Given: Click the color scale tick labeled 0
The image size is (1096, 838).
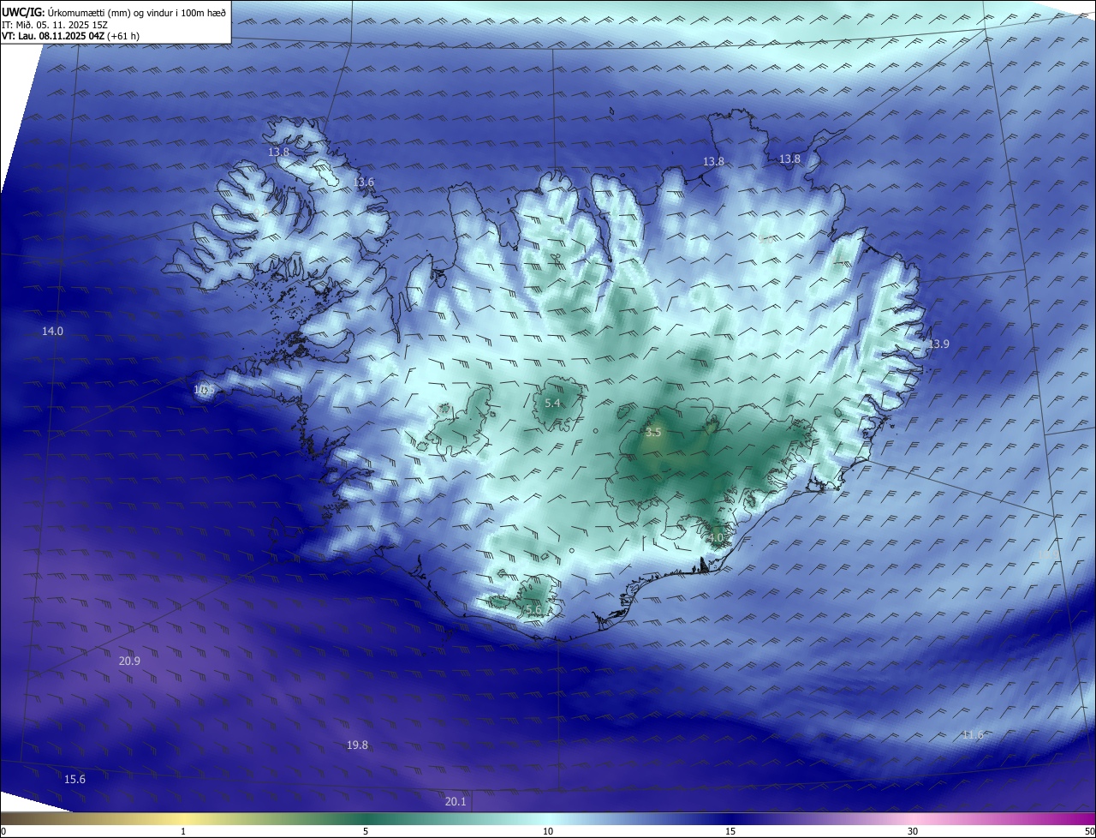Looking at the screenshot, I should tap(3, 831).
